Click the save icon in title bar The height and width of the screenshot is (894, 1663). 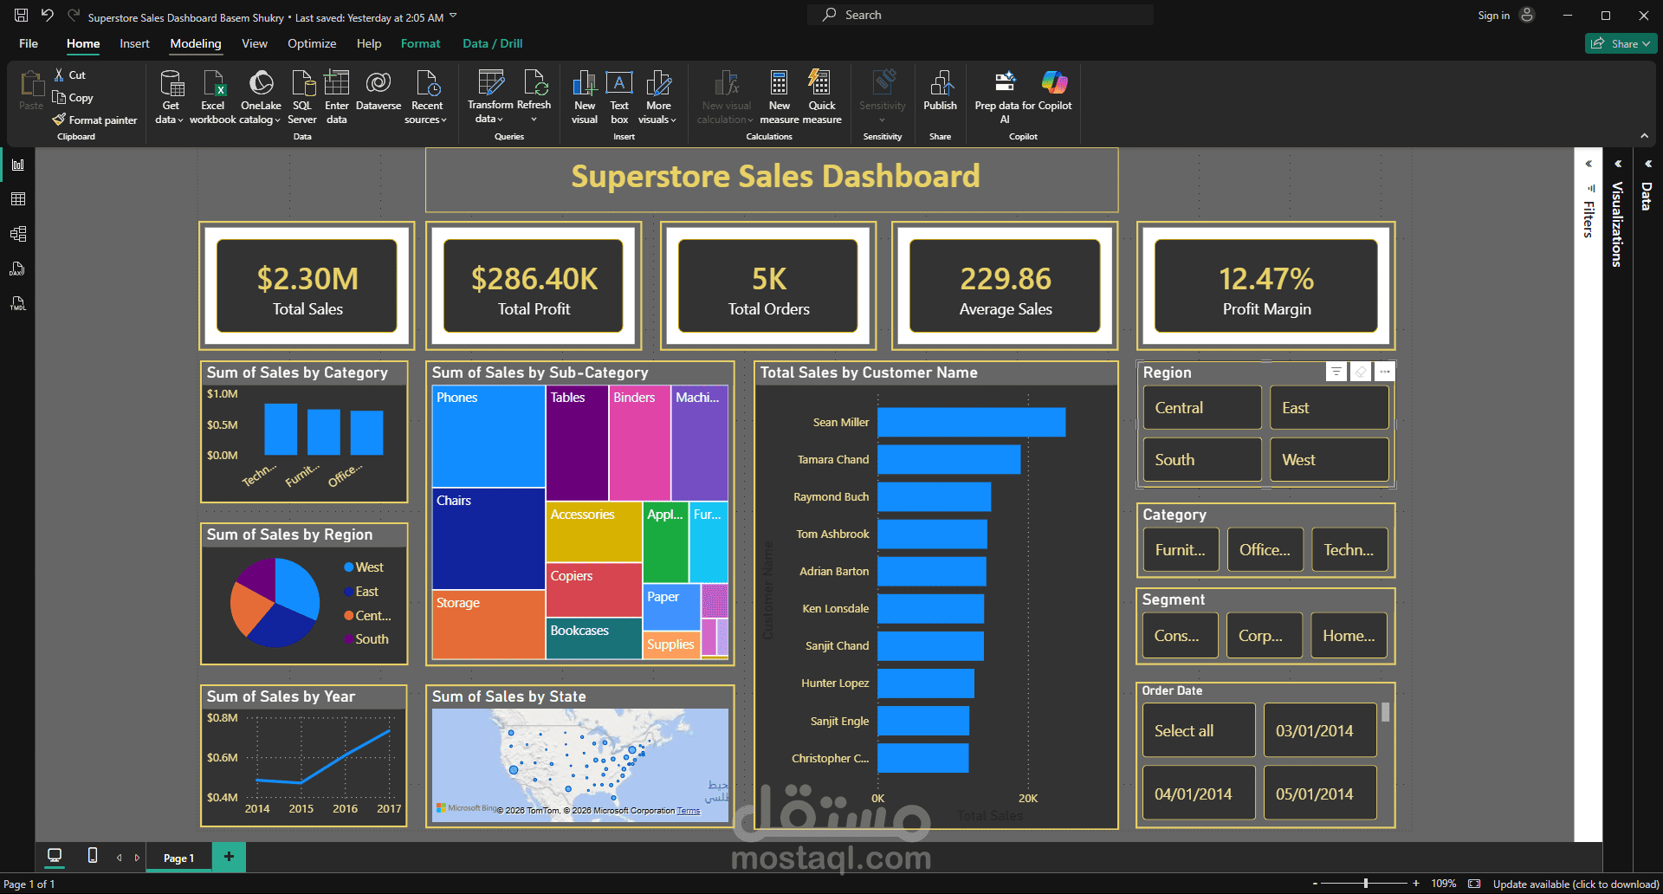22,15
